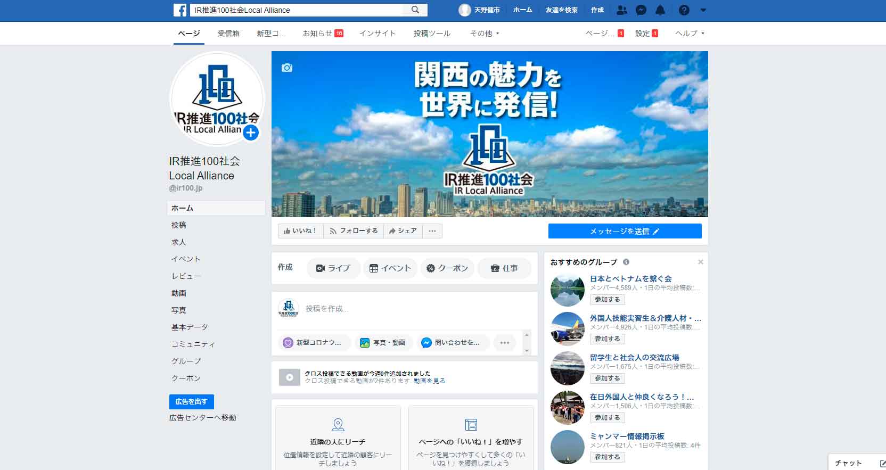The width and height of the screenshot is (886, 470).
Task: Open the インサイト tab
Action: [378, 33]
